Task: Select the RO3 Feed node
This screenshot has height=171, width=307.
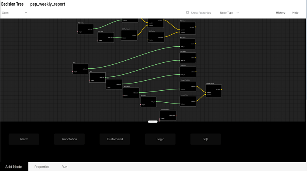Action: click(106, 38)
